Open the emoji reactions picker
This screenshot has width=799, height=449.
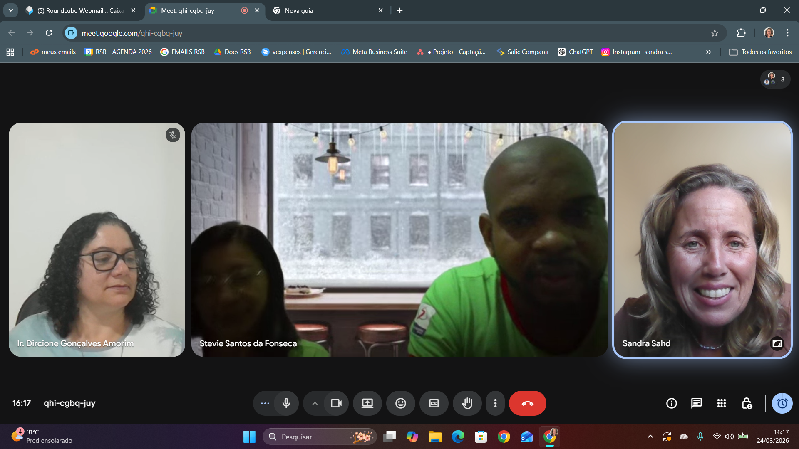tap(400, 403)
